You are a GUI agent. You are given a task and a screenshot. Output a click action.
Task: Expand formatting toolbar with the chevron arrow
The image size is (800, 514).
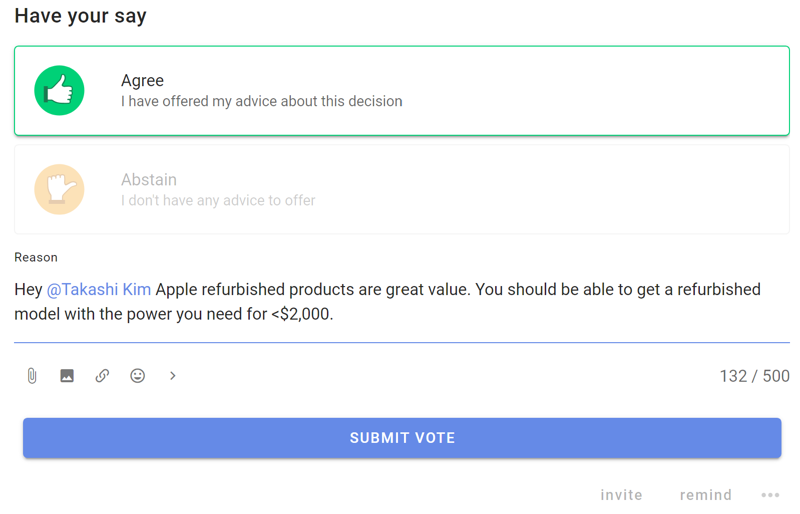point(173,376)
